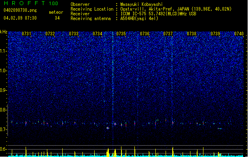Click the 0731 time marker
This screenshot has width=248, height=157.
[26, 34]
